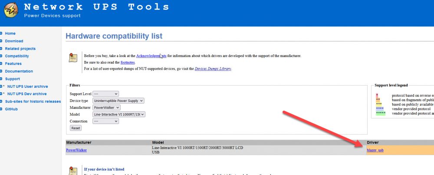Open the Features sidebar link

pos(13,64)
